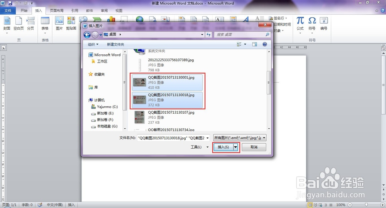
Task: Click the ruler tab selector L icon
Action: pos(3,47)
